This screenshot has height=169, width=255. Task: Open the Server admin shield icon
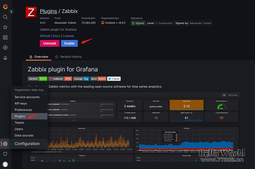[x=5, y=154]
